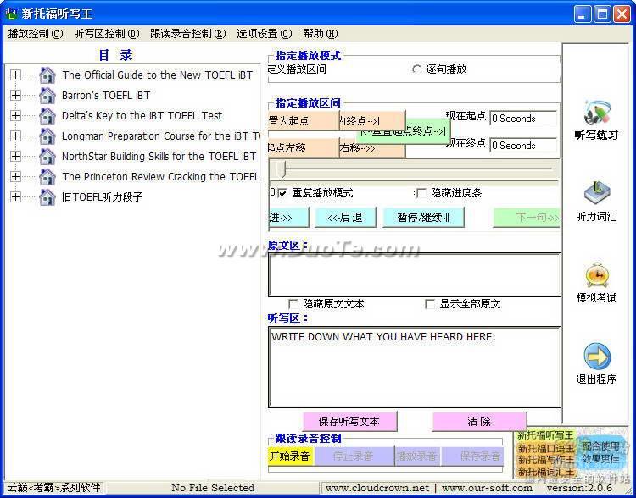The height and width of the screenshot is (498, 636).
Task: Click the house icon next to 旧TOEFL听力段子
Action: click(47, 197)
